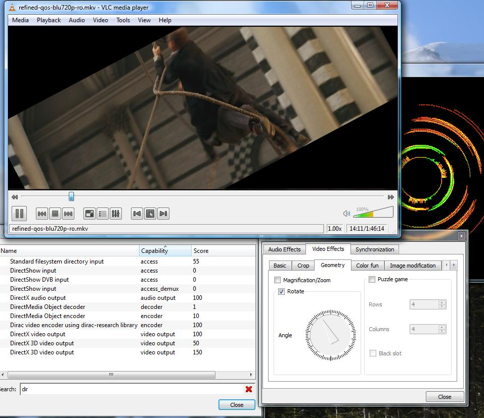
Task: Decrease the Columns spinner value
Action: (x=442, y=331)
